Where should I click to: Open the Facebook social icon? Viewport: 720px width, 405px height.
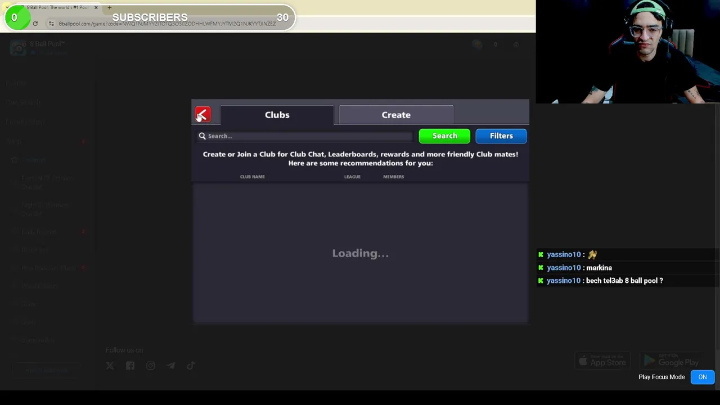click(130, 366)
